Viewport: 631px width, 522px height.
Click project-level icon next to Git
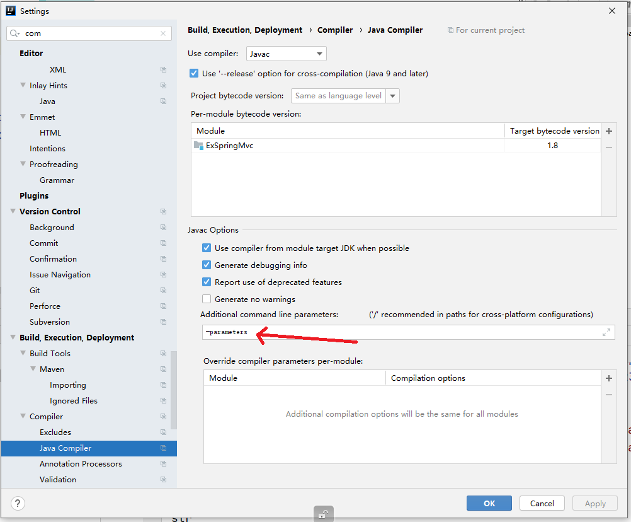(x=163, y=291)
